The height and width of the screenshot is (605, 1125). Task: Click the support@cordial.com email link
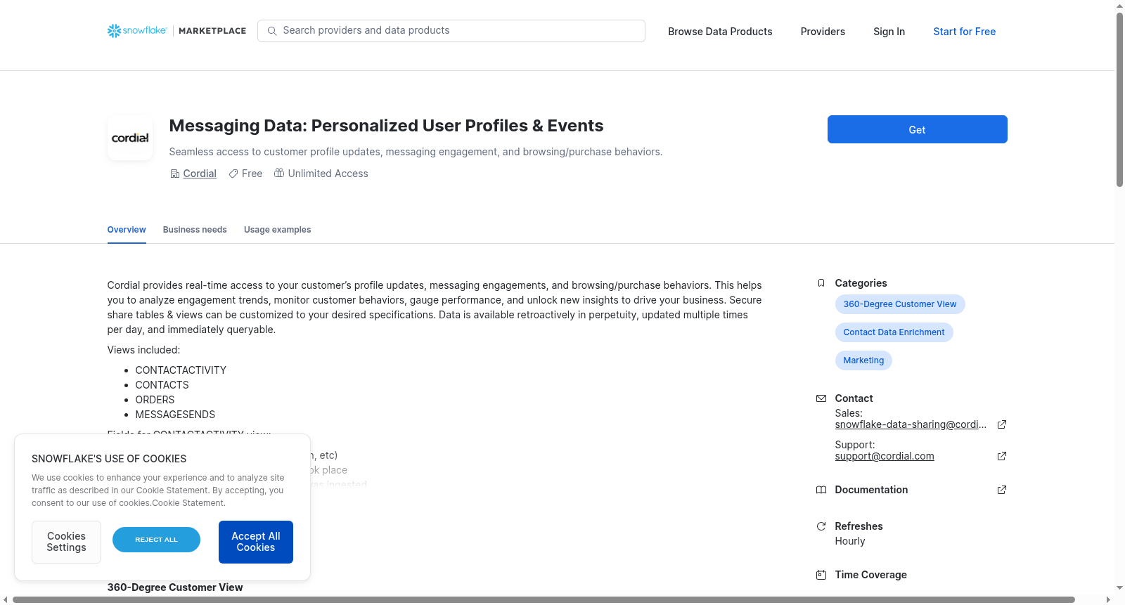885,456
